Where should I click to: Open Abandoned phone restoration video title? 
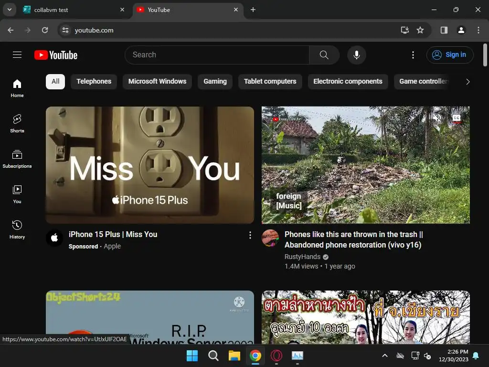(354, 240)
